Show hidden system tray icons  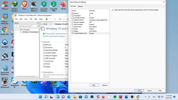coord(145,97)
